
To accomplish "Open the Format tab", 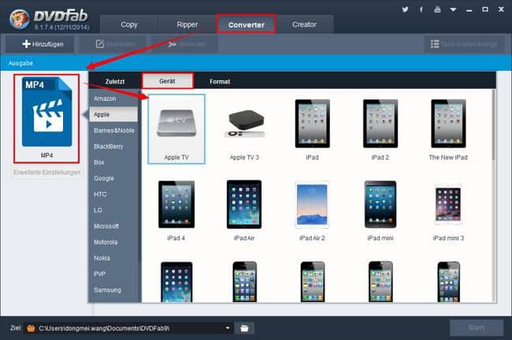I will click(220, 81).
